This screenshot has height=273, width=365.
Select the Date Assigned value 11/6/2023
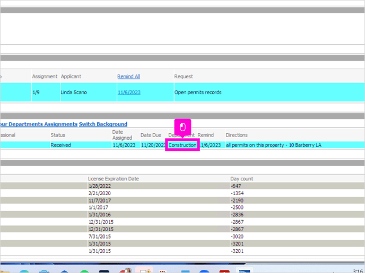point(124,145)
